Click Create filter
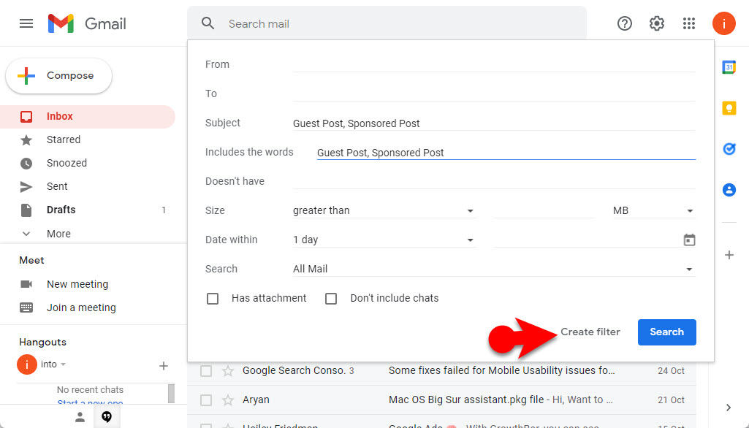The height and width of the screenshot is (428, 749). click(x=590, y=332)
